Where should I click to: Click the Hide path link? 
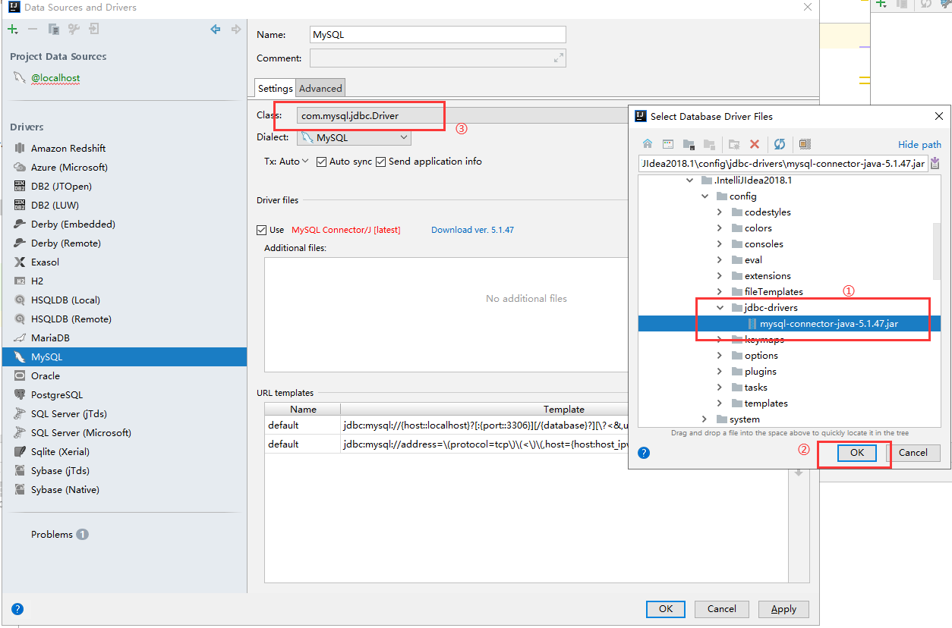click(919, 145)
